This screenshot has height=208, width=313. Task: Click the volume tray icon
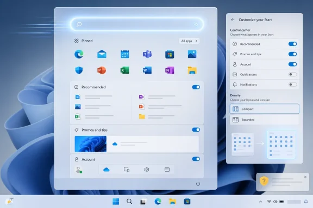tap(276, 201)
